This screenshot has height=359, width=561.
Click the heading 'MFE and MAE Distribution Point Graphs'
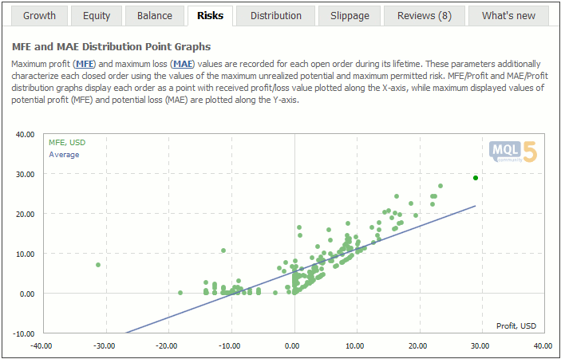click(x=111, y=47)
